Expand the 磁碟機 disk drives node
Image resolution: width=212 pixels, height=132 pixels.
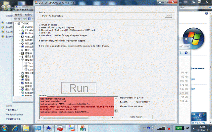(x=19, y=86)
